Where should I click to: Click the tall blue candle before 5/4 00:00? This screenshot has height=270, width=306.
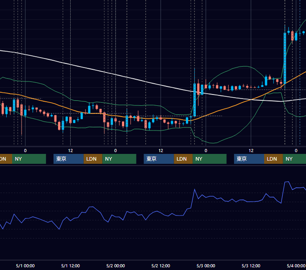pyautogui.click(x=285, y=58)
